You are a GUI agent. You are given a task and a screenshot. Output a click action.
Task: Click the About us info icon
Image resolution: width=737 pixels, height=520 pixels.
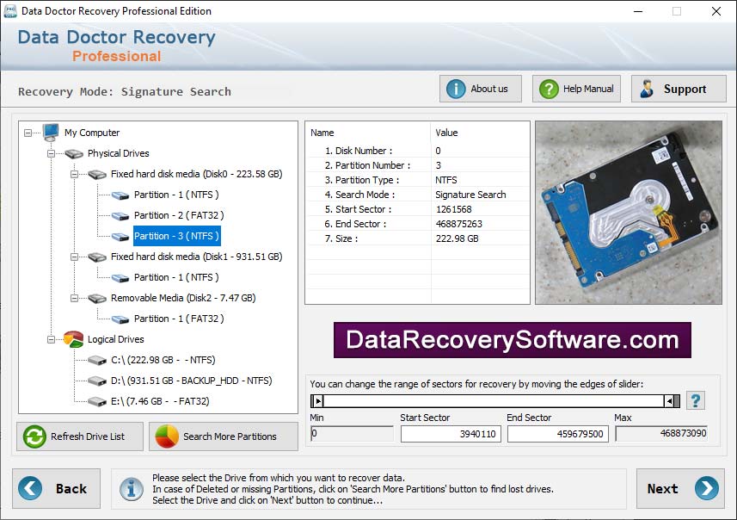(454, 88)
